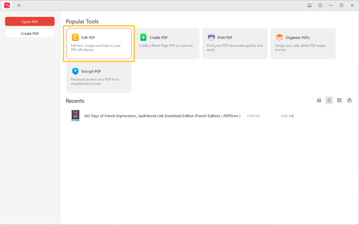This screenshot has height=225, width=359.
Task: Click the Print PDF printer icon
Action: pyautogui.click(x=211, y=38)
